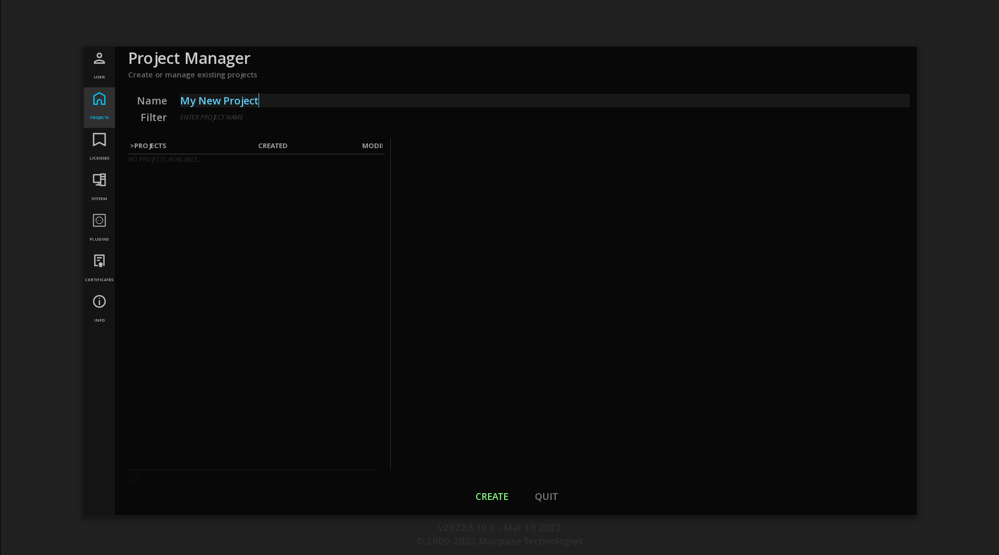This screenshot has width=999, height=555.
Task: Open the Licenses bookmark icon
Action: 99,139
